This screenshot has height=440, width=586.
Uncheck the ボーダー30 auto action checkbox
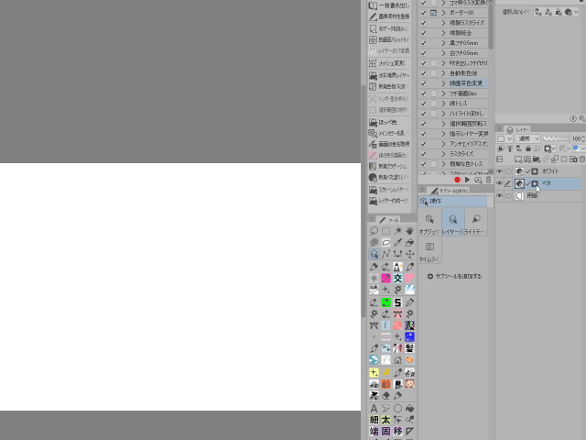[x=423, y=13]
